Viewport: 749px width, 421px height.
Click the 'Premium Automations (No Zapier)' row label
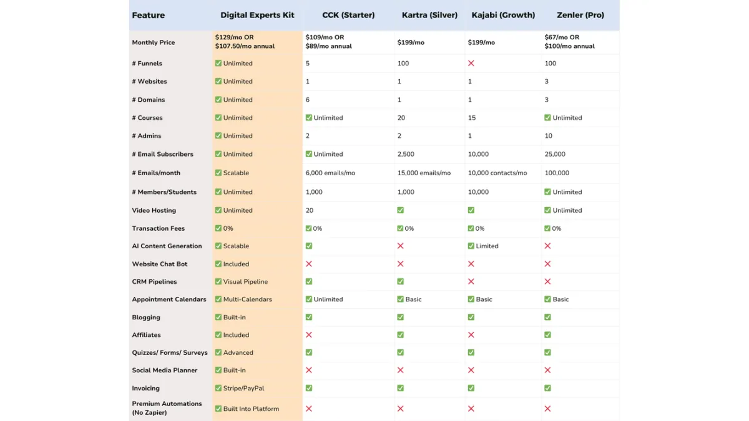click(167, 408)
